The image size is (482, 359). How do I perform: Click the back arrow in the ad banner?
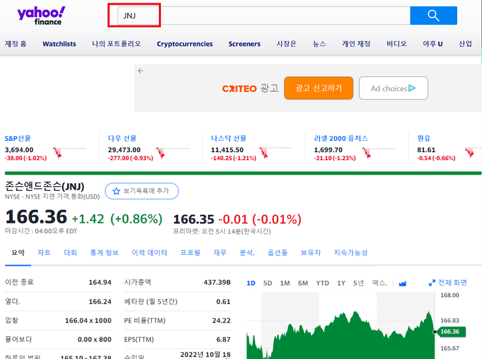[141, 71]
